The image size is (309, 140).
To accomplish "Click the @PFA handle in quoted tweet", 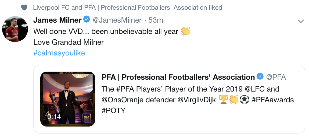I will pos(276,77).
